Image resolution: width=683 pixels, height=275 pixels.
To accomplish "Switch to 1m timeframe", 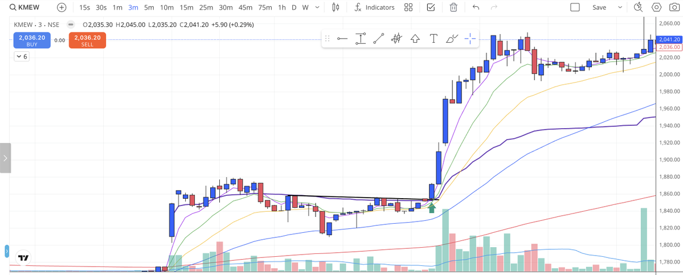I will (x=117, y=7).
